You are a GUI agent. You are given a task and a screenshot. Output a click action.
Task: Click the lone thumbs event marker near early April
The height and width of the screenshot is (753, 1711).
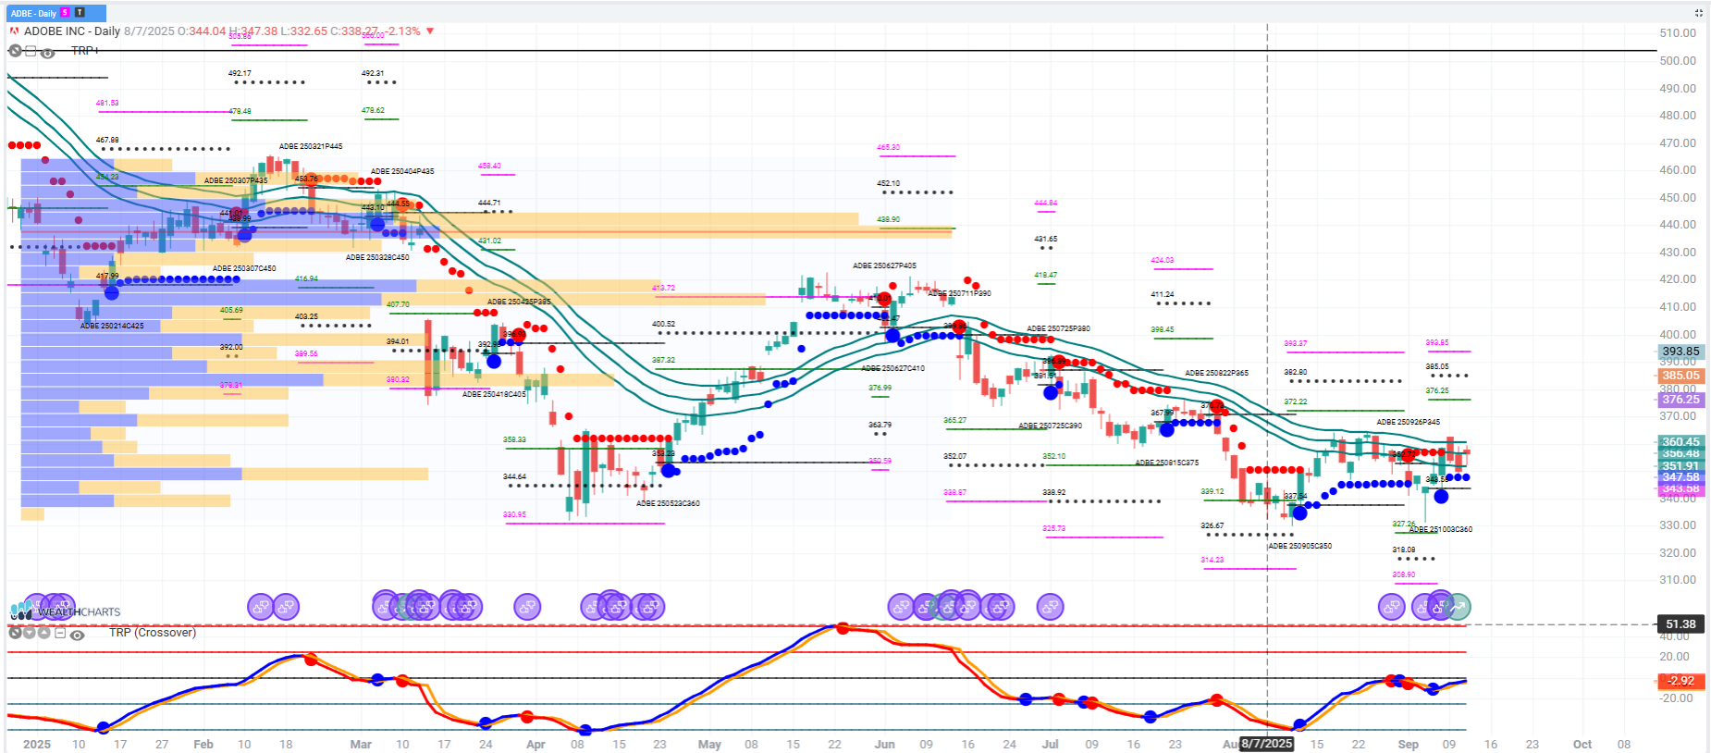tap(527, 607)
